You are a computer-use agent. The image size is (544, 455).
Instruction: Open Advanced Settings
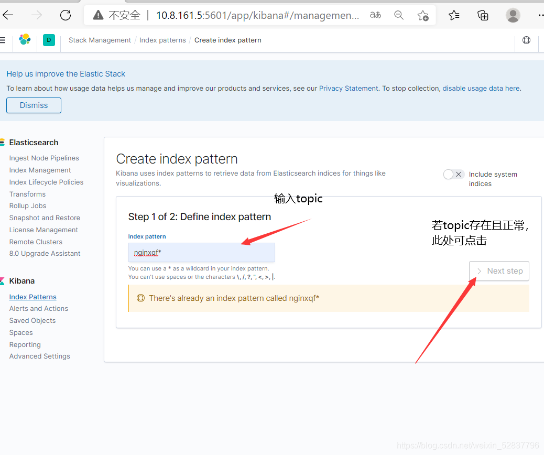pyautogui.click(x=39, y=356)
